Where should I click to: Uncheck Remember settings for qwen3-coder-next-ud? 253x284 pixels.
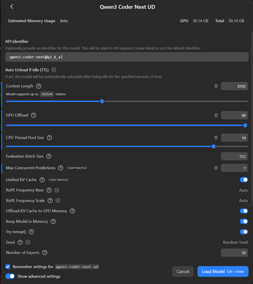pyautogui.click(x=8, y=267)
